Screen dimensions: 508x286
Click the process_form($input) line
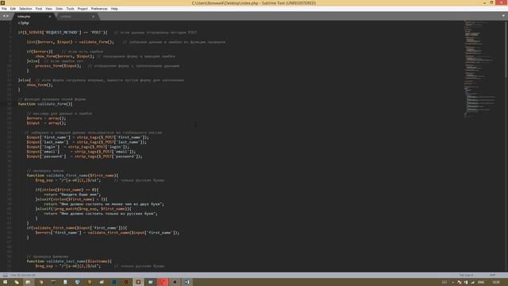(107, 66)
